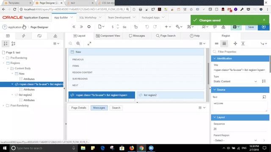Open the Parent Region select list

pos(235,140)
